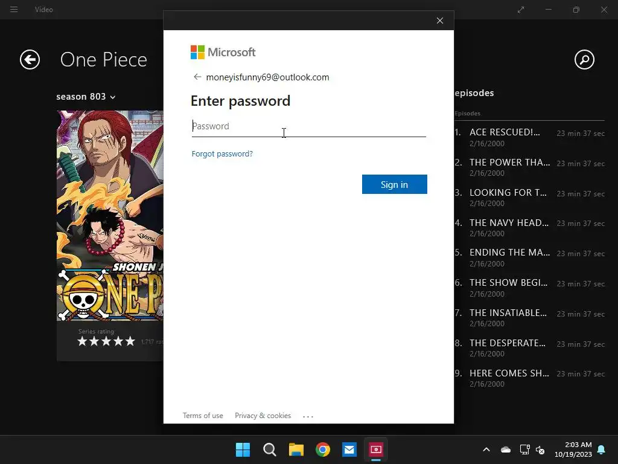The width and height of the screenshot is (618, 464).
Task: Open the notifications bell icon
Action: (602, 449)
